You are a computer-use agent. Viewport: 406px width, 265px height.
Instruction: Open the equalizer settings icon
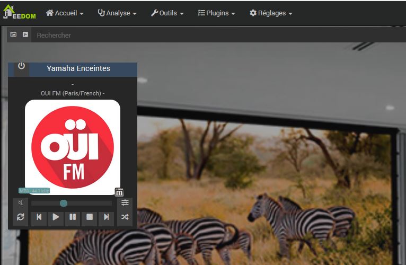click(x=125, y=202)
